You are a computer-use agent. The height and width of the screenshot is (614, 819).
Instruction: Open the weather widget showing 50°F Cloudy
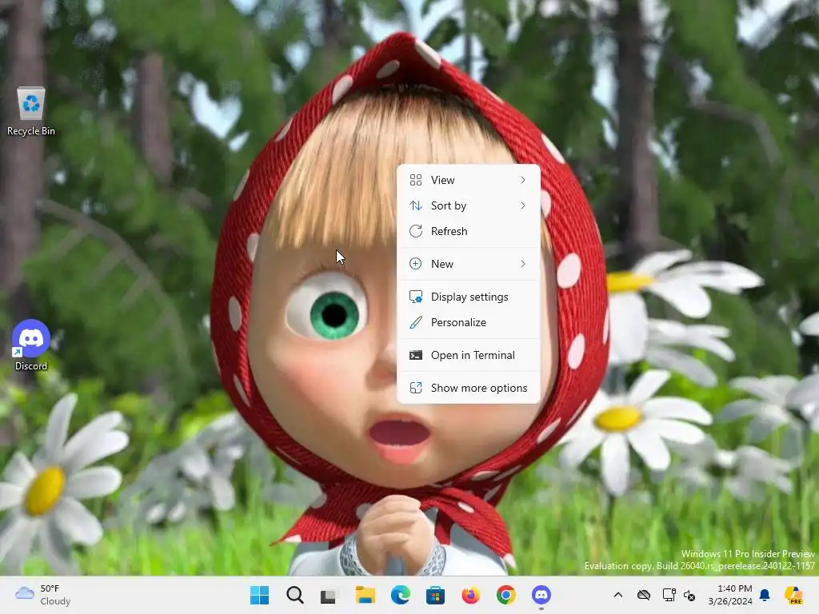coord(43,595)
